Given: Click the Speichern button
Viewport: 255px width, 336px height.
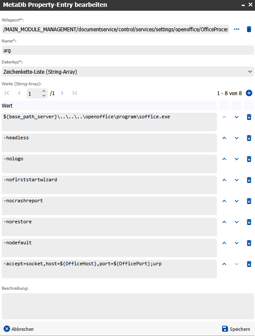Looking at the screenshot, I should tap(236, 329).
